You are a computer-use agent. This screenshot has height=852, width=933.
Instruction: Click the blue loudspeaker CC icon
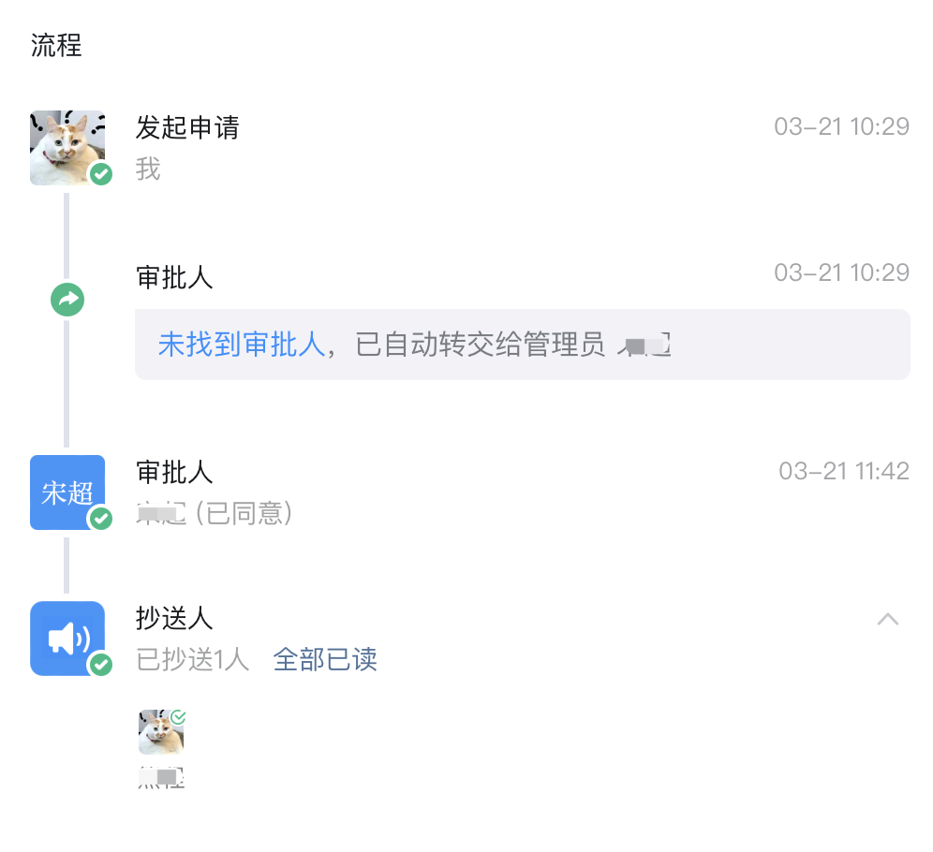coord(67,639)
